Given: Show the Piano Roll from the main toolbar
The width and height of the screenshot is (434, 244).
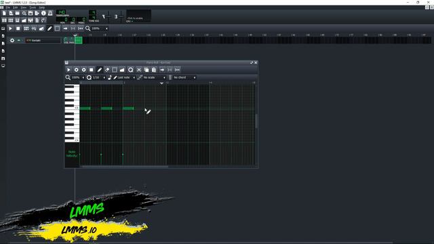Looking at the screenshot, I should [18, 20].
